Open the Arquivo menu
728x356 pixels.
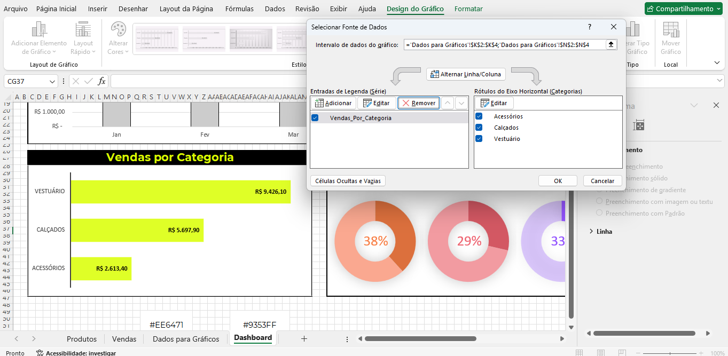coord(15,9)
